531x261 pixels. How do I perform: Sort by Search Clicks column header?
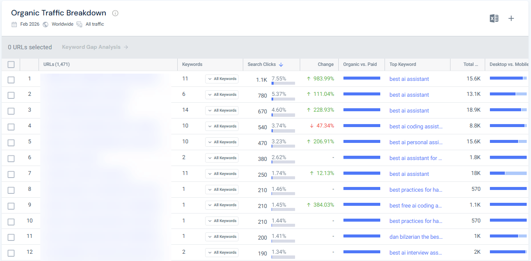tap(262, 65)
